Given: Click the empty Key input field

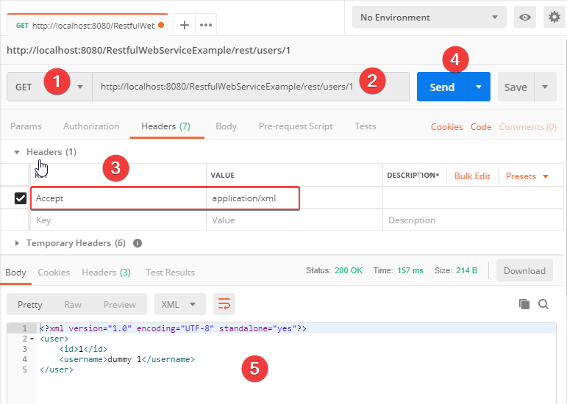Looking at the screenshot, I should tap(118, 220).
